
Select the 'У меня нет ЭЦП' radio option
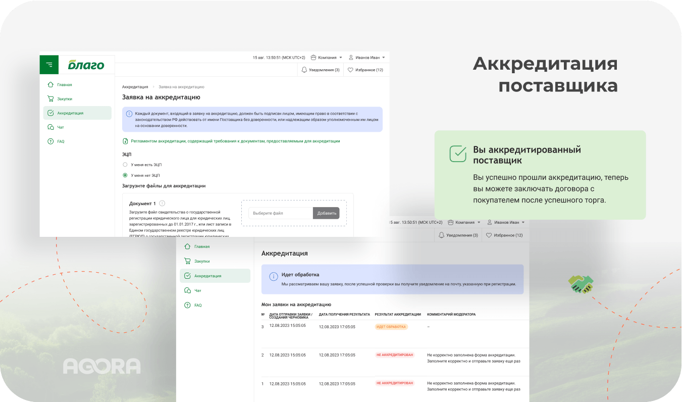125,175
